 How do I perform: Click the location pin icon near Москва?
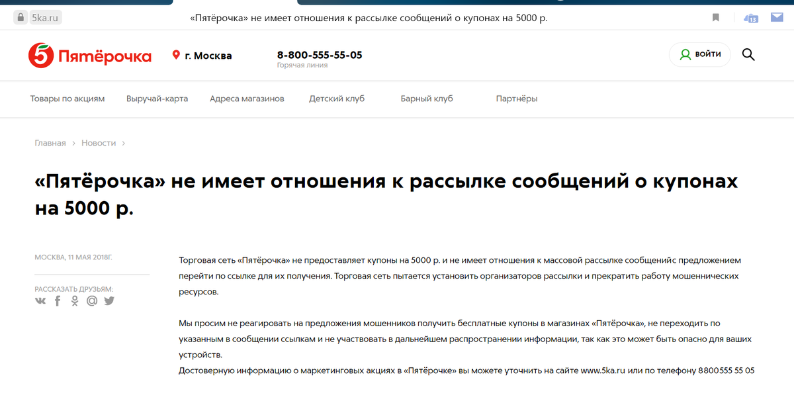click(x=176, y=55)
